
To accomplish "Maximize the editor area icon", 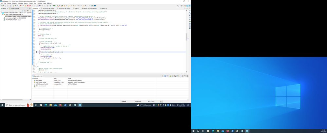I will [x=187, y=8].
